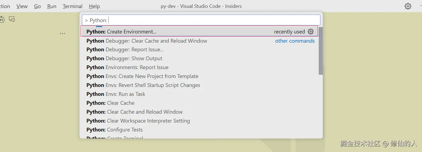Screen dimensions: 422x152
Task: Open the Help menu
Action: (x=94, y=6)
